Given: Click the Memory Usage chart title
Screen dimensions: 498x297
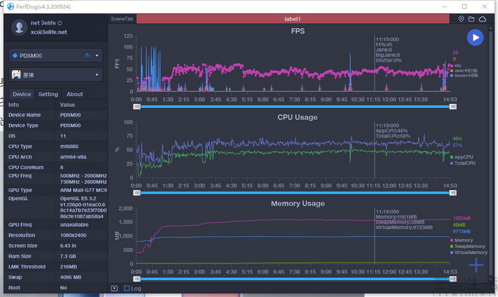Looking at the screenshot, I should coord(297,204).
